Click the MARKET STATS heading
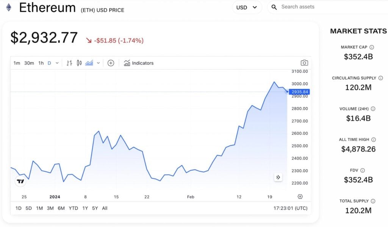 (358, 31)
